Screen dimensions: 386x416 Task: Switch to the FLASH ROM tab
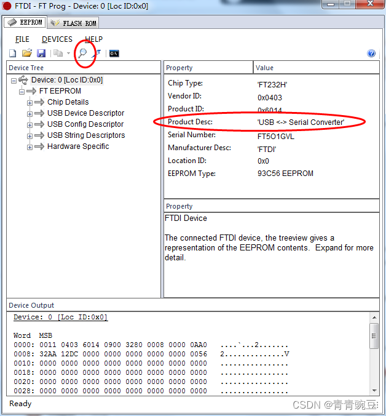pyautogui.click(x=73, y=23)
